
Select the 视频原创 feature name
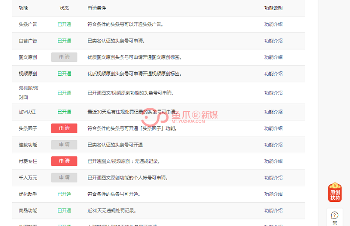(x=28, y=74)
